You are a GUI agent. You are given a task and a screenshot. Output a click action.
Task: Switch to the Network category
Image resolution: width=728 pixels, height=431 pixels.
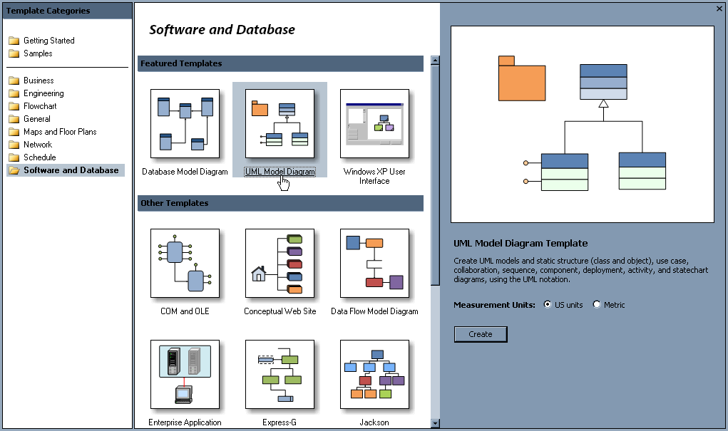(x=37, y=145)
